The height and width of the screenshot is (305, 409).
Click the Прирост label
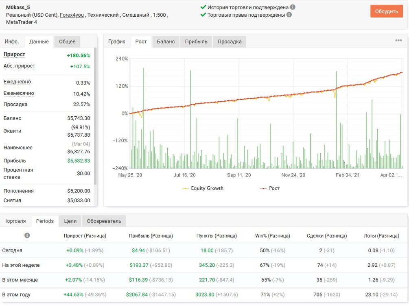click(14, 54)
